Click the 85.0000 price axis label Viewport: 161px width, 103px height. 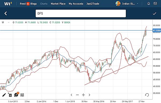(x=157, y=25)
